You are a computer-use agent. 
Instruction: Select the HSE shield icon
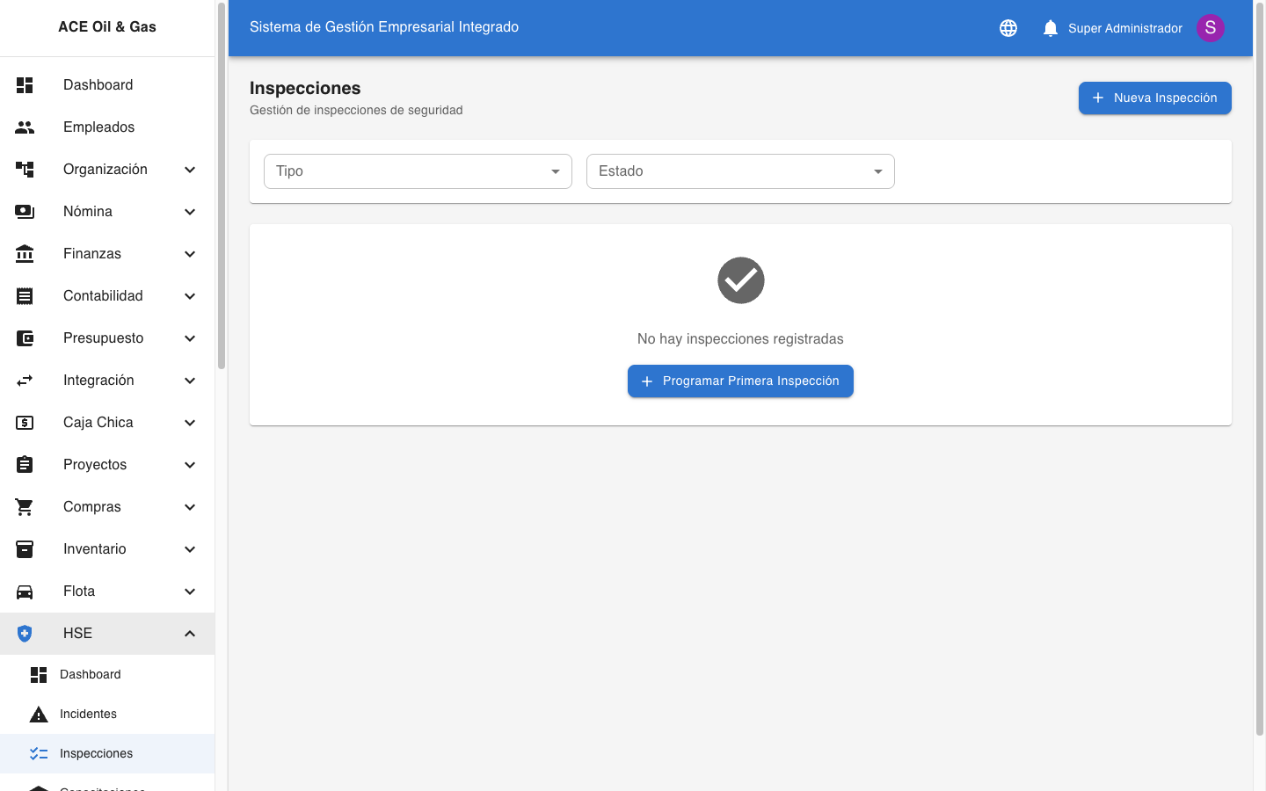[25, 633]
